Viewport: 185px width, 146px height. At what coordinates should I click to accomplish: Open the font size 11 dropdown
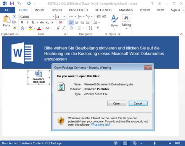click(x=65, y=17)
